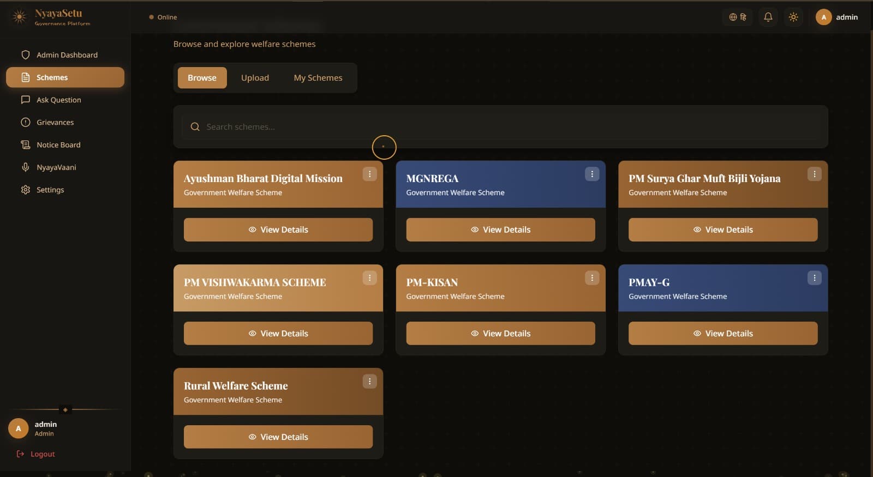View details of MGNREGA scheme
The image size is (873, 477).
coord(500,230)
